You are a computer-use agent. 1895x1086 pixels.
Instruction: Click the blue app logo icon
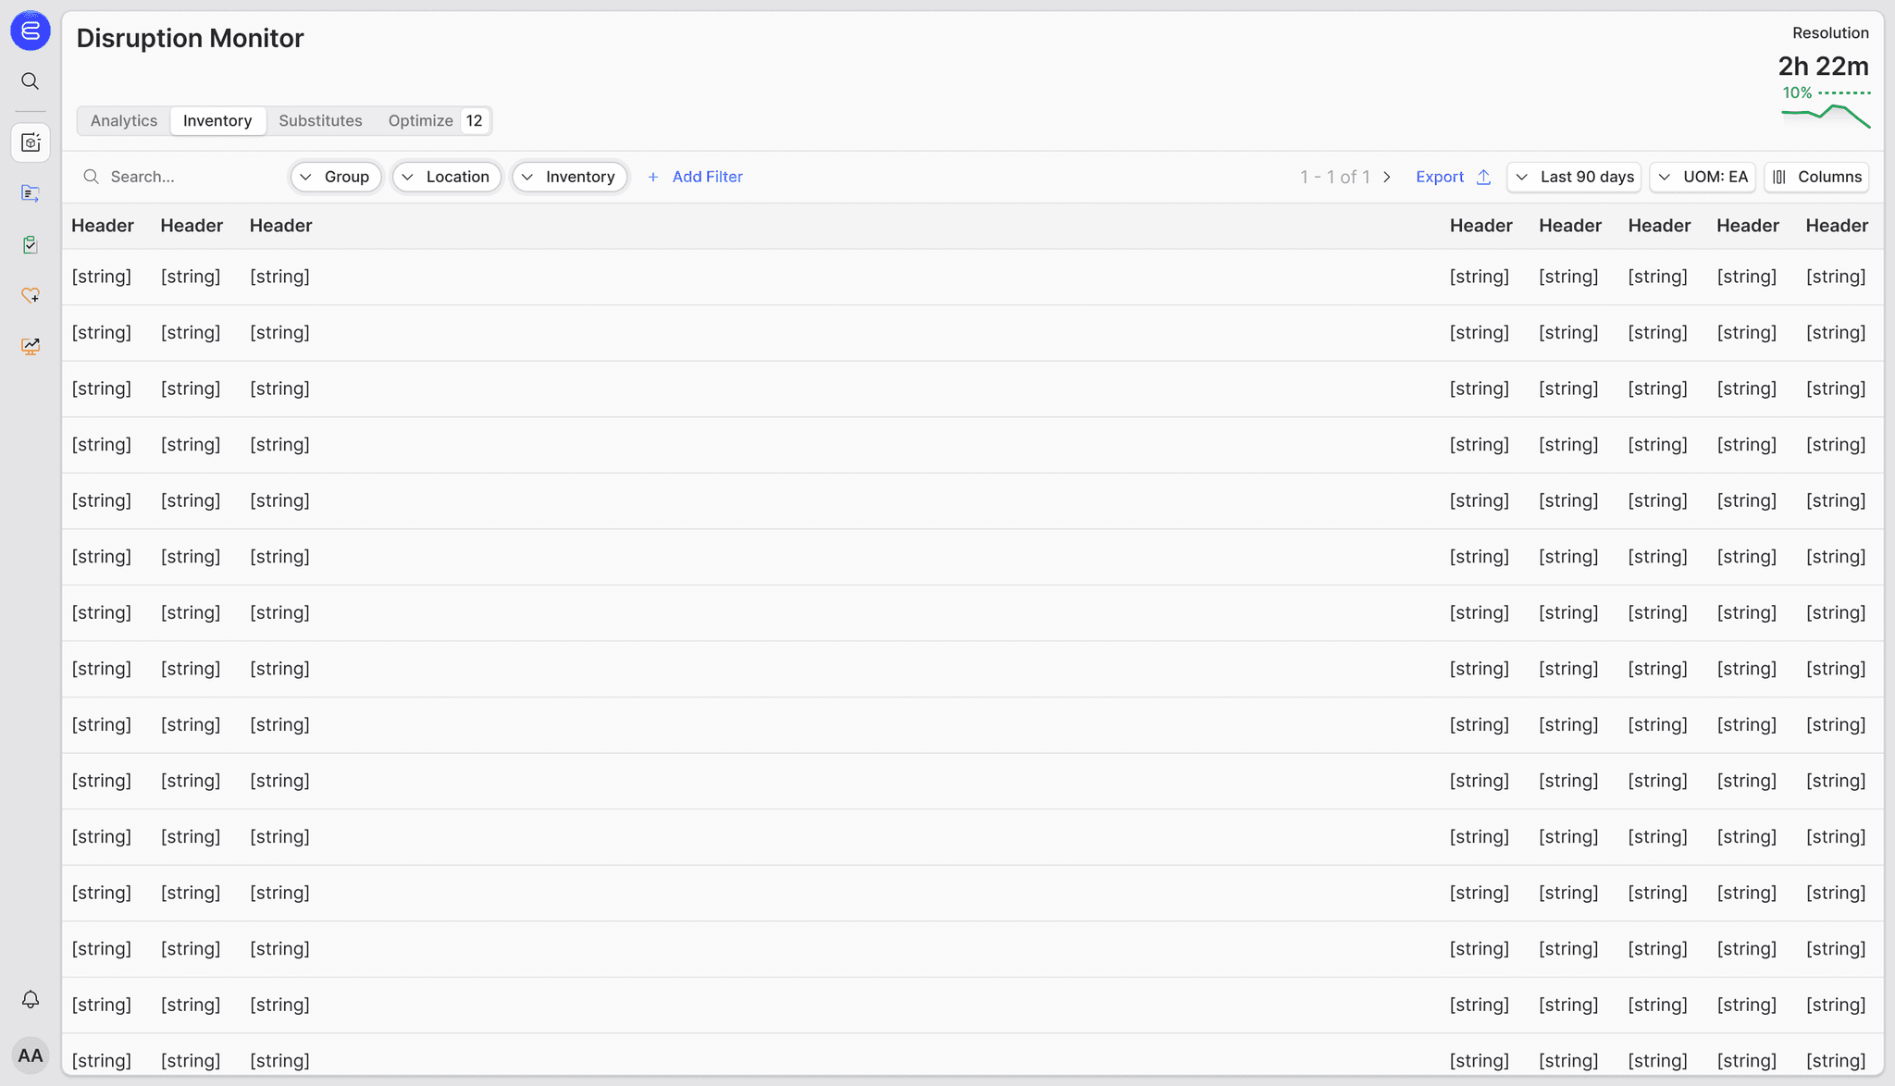pyautogui.click(x=31, y=31)
